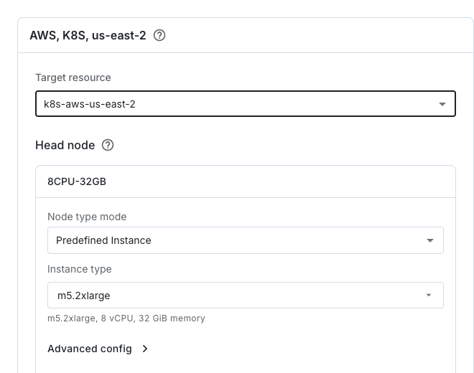
Task: Click the Head node section heading
Action: [x=65, y=146]
